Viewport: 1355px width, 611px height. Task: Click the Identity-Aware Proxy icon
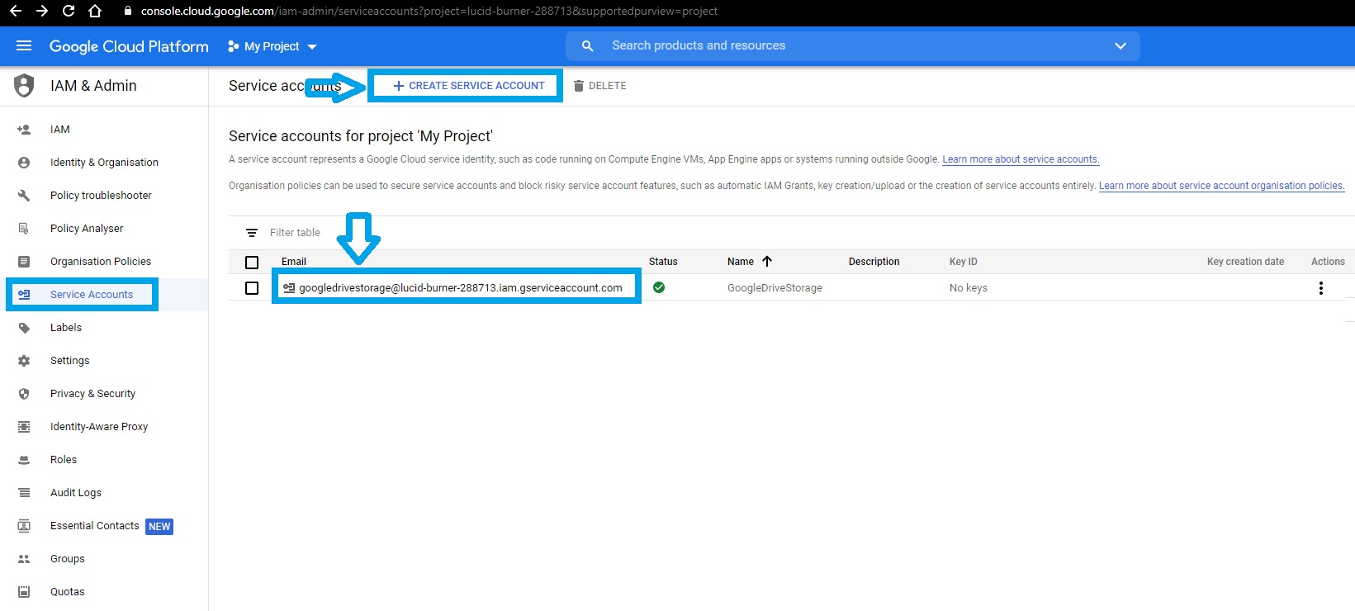(24, 427)
